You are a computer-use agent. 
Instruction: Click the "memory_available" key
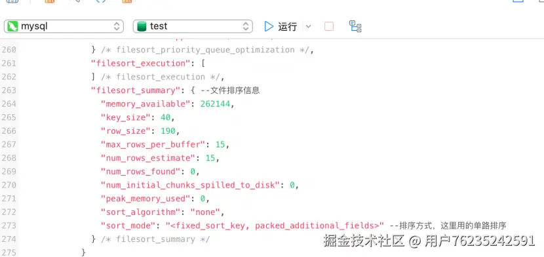pos(146,104)
